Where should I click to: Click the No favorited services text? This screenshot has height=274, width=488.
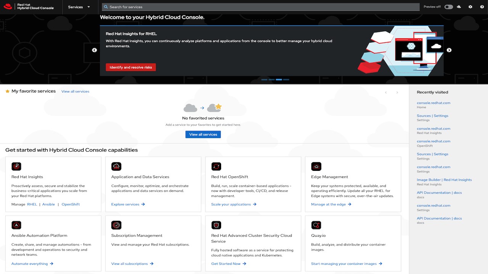(203, 118)
